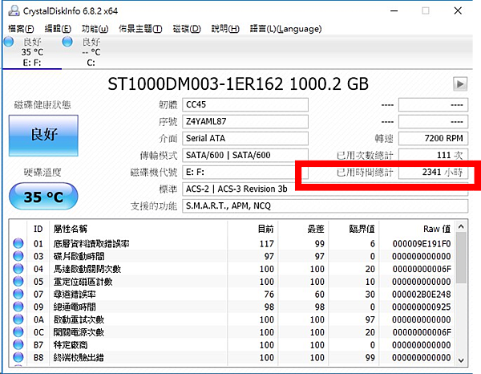Screen dimensions: 481x374
Task: Select the 重定位磁區計數 row name
Action: point(83,282)
